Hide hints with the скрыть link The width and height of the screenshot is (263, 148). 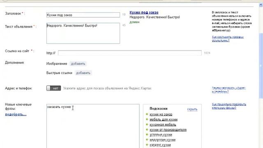pyautogui.click(x=192, y=109)
